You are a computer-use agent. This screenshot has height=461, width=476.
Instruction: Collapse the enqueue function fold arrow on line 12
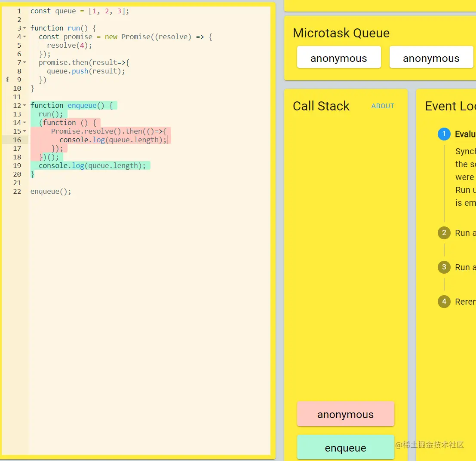(x=25, y=106)
